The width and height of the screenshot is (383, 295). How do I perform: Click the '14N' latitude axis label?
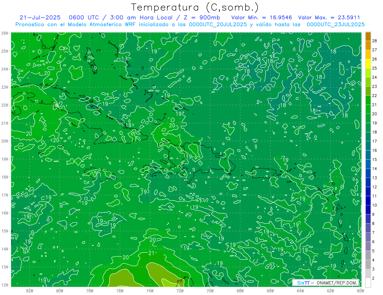tap(4, 249)
